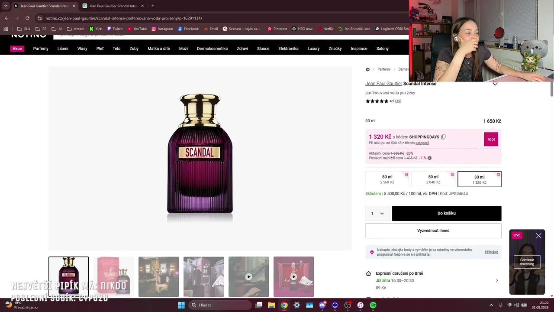
Task: Open the BP bookmark folder
Action: coord(41,29)
